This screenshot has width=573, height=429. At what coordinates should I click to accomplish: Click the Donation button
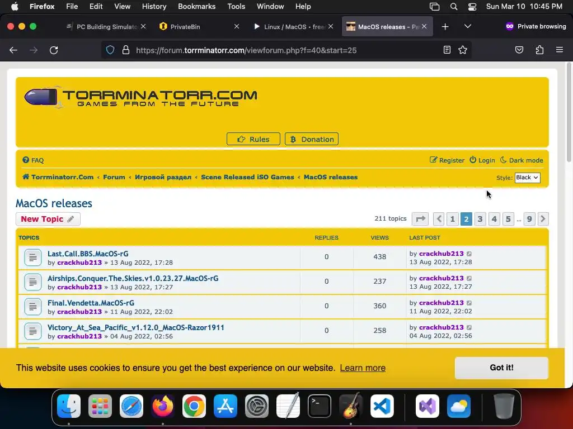(x=311, y=139)
